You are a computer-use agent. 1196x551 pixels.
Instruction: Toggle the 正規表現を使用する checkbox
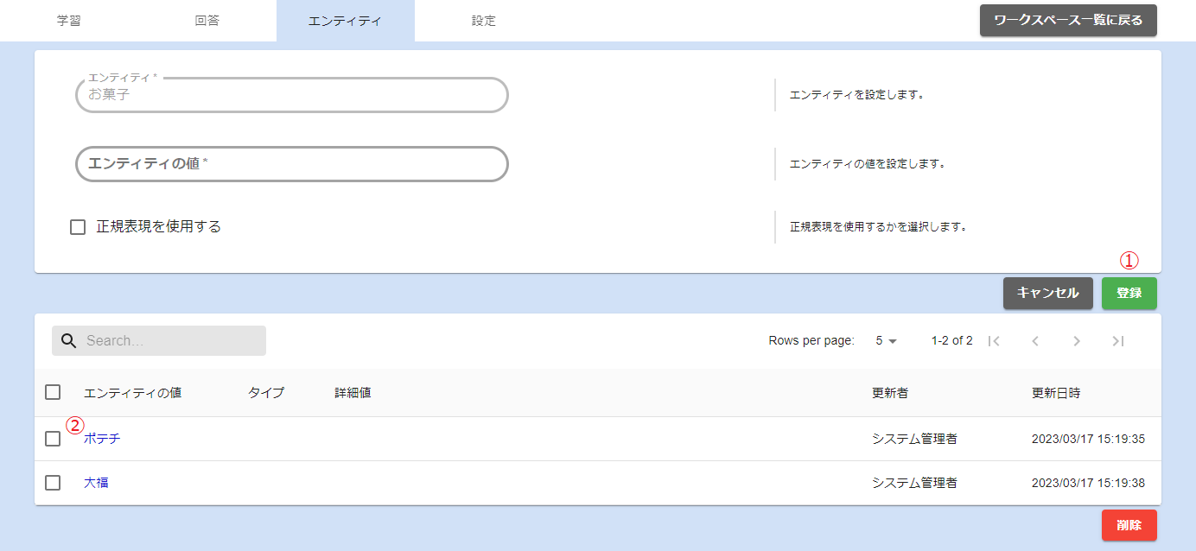78,227
